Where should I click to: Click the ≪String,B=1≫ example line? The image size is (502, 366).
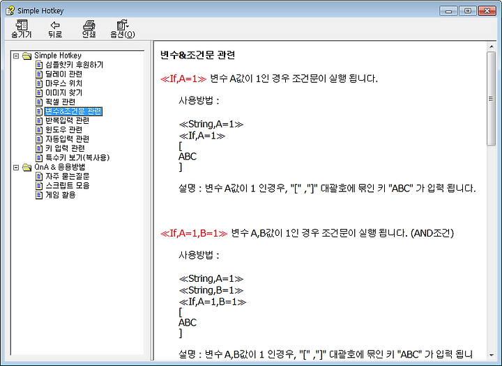click(211, 290)
